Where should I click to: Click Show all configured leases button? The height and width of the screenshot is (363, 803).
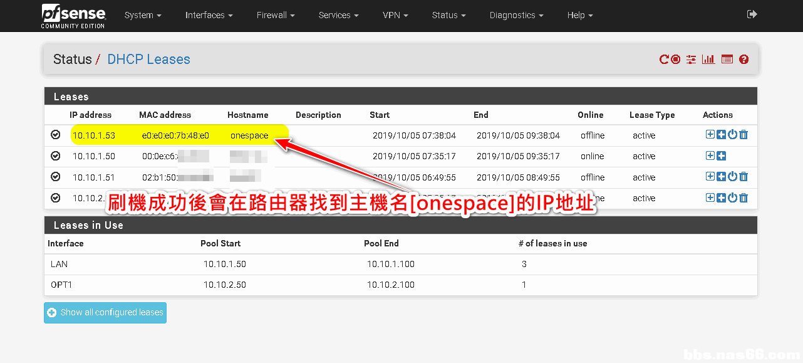[x=105, y=312]
